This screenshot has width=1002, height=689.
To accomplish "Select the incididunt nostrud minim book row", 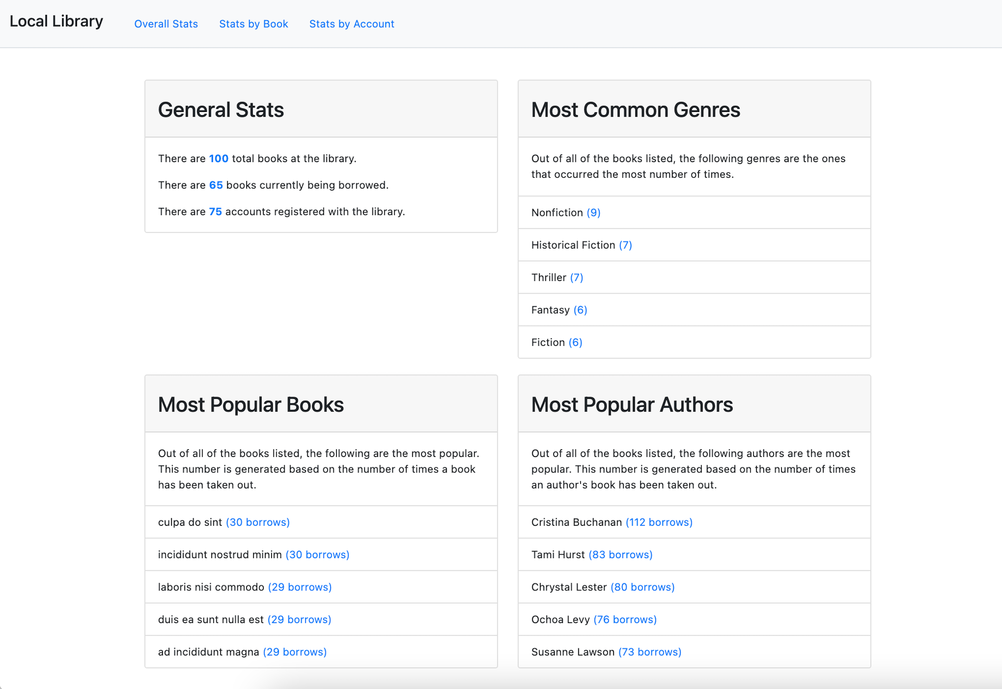I will (321, 554).
